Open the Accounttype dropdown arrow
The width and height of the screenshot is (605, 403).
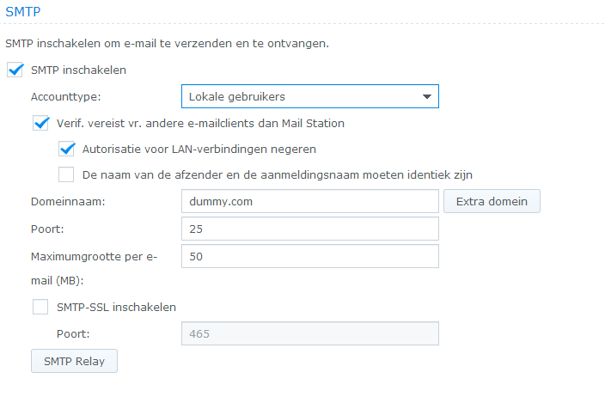point(427,96)
